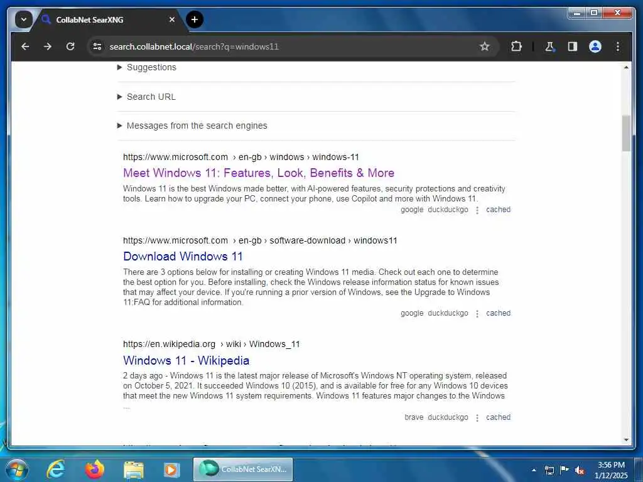The width and height of the screenshot is (643, 482).
Task: Bookmark this page with the star icon
Action: [484, 46]
